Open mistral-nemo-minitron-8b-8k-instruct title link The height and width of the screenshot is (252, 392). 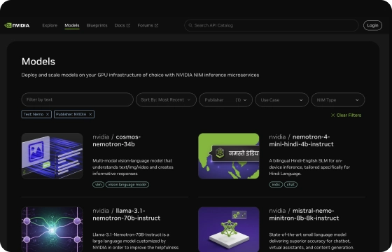304,214
